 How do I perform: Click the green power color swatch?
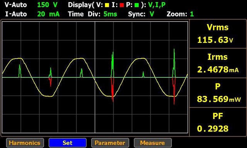coord(137,5)
